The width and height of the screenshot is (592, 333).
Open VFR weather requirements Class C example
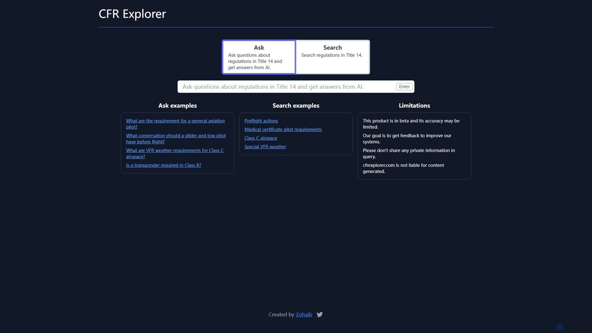[175, 153]
